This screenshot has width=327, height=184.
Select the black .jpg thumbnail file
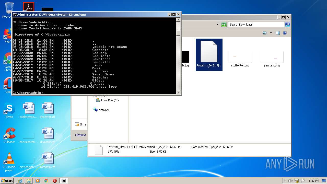(x=185, y=59)
